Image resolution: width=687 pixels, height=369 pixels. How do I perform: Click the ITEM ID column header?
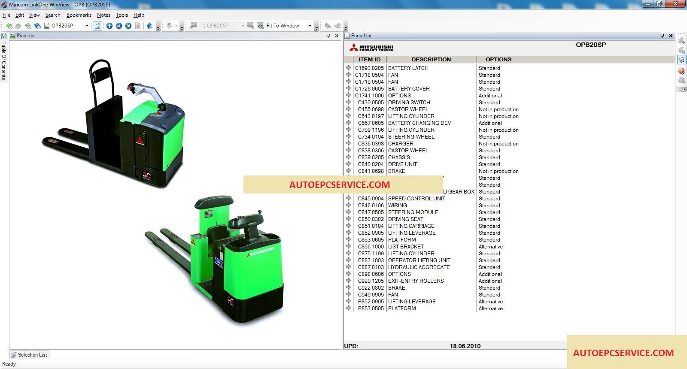[x=369, y=59]
